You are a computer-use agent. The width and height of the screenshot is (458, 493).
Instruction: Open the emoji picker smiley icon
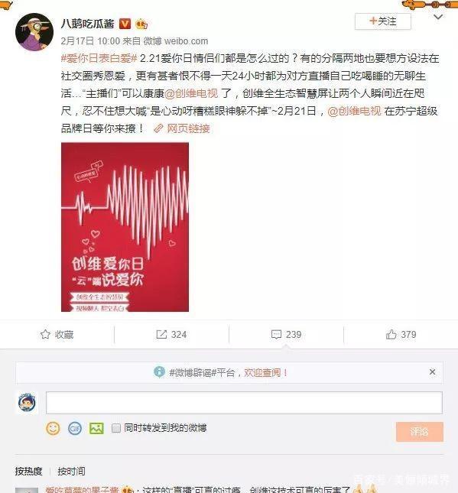pyautogui.click(x=53, y=428)
